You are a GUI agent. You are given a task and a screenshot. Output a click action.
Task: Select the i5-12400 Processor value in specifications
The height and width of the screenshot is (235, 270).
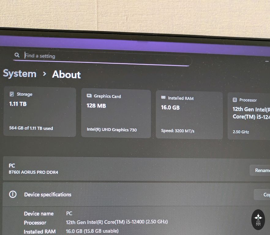(117, 222)
